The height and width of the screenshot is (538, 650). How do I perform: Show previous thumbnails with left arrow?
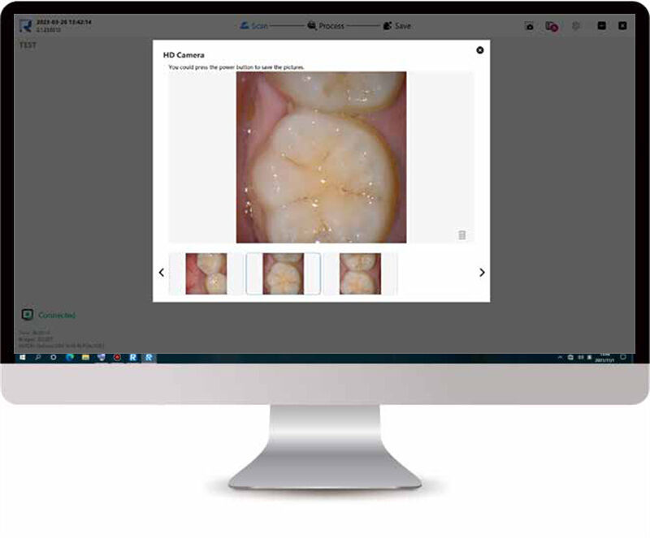coord(161,273)
